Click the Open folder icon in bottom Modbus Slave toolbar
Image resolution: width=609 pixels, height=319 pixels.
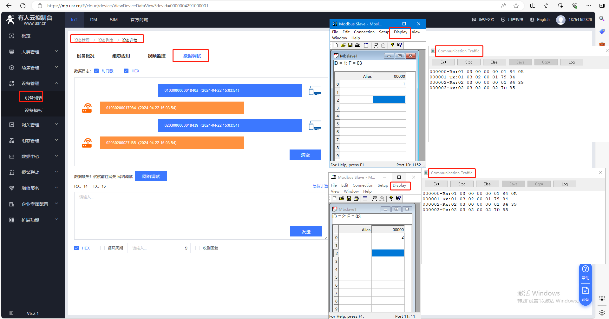point(342,198)
